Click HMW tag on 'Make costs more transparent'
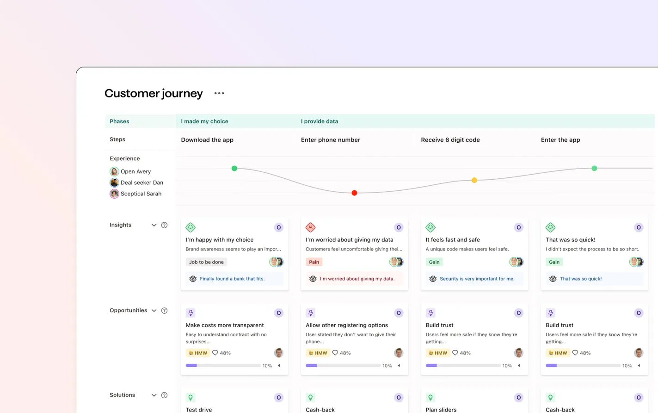The image size is (658, 413). pos(197,353)
